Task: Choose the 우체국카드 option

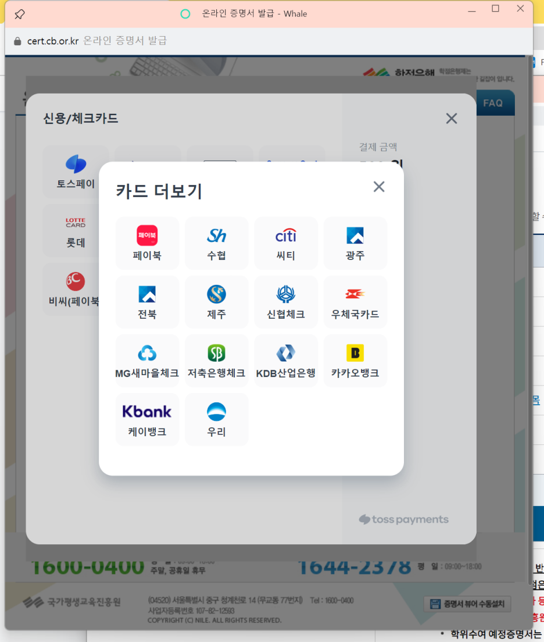Action: tap(355, 302)
